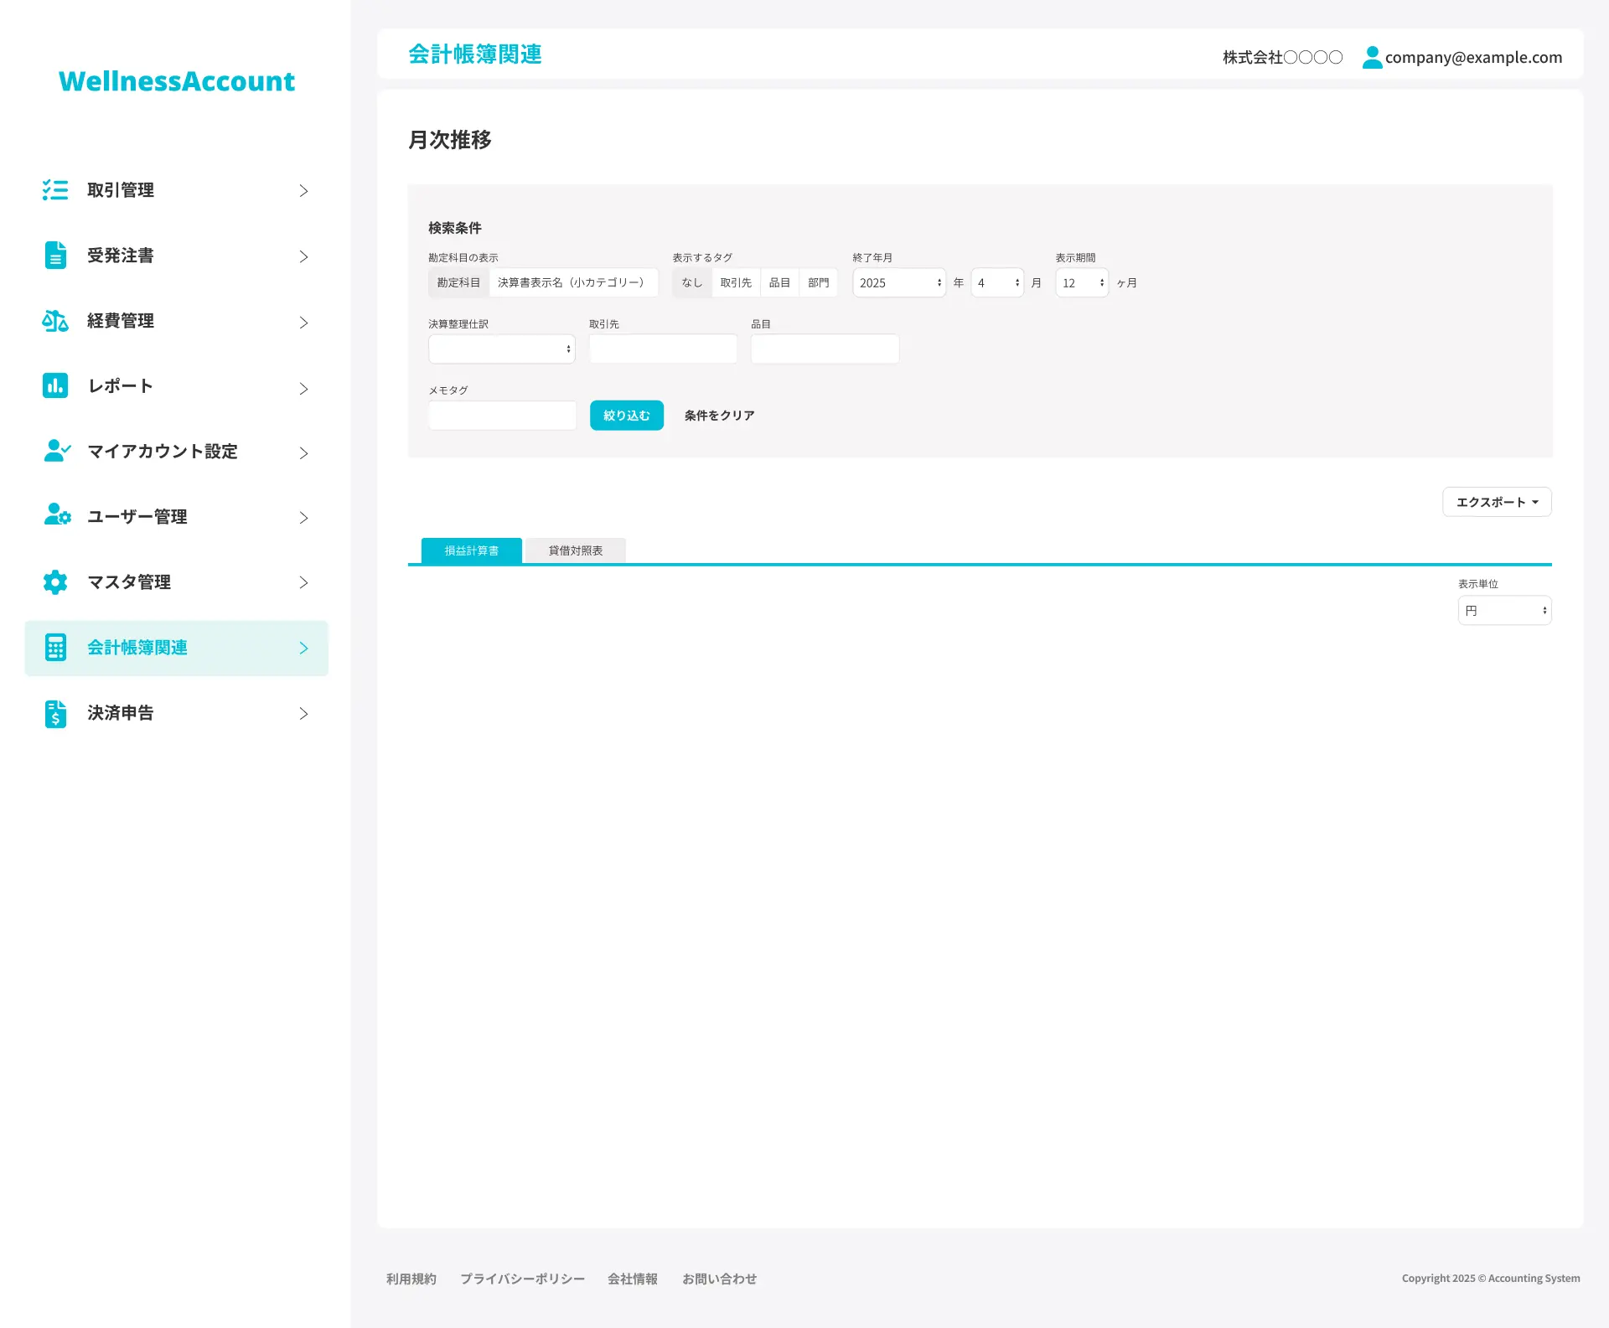Toggle tag display to 取引先
The image size is (1609, 1328).
tap(735, 283)
